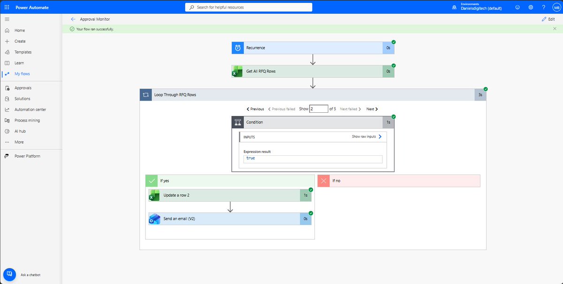563x284 pixels.
Task: Click the If yes checkmark icon
Action: (152, 181)
